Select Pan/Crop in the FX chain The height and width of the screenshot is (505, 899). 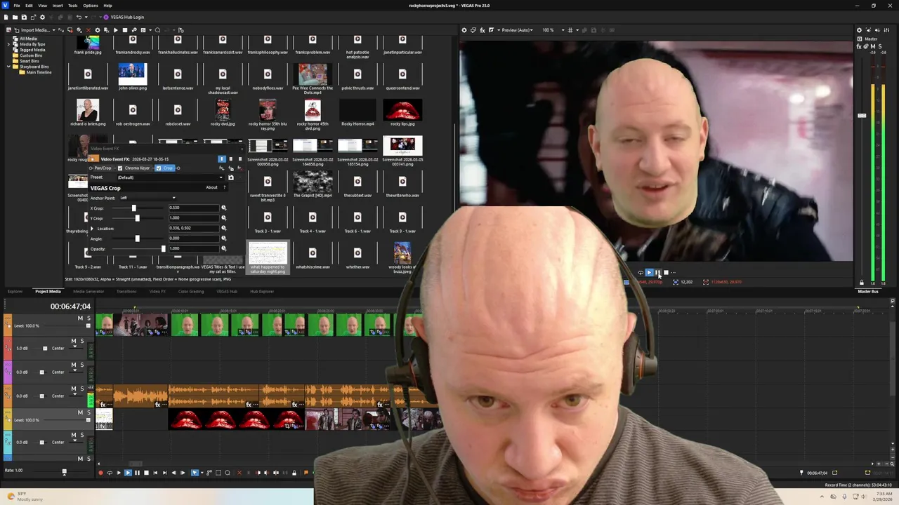(103, 168)
